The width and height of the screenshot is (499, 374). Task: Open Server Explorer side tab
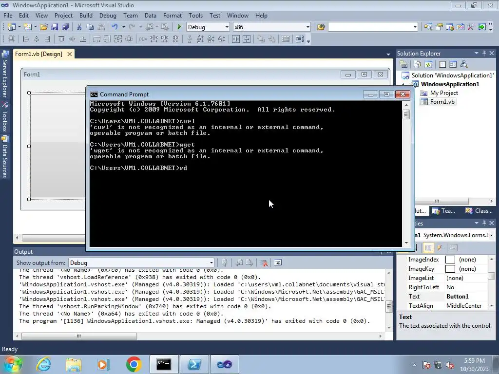[x=5, y=74]
